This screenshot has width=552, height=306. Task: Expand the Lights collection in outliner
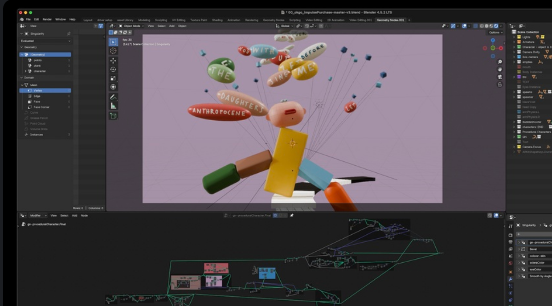[x=514, y=37]
